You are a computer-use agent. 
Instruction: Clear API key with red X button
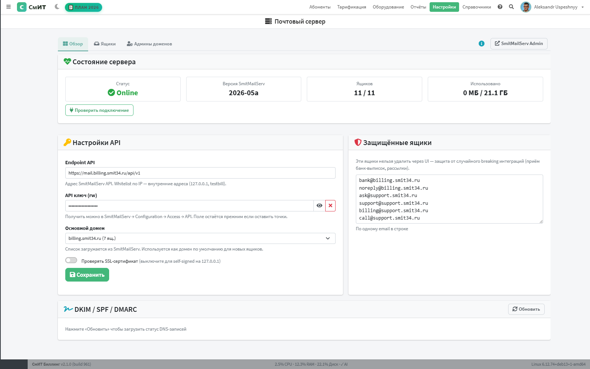[330, 206]
